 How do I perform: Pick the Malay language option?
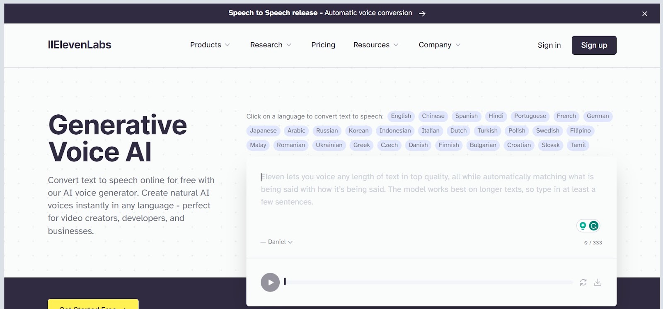point(258,145)
